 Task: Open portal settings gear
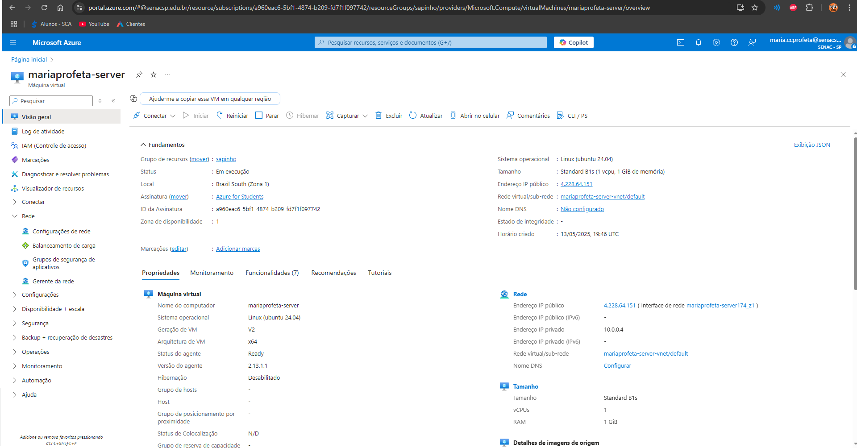coord(716,42)
